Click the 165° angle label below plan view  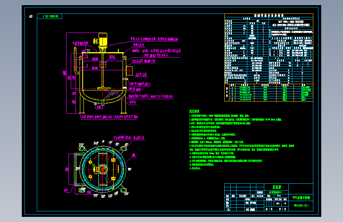tap(110, 196)
